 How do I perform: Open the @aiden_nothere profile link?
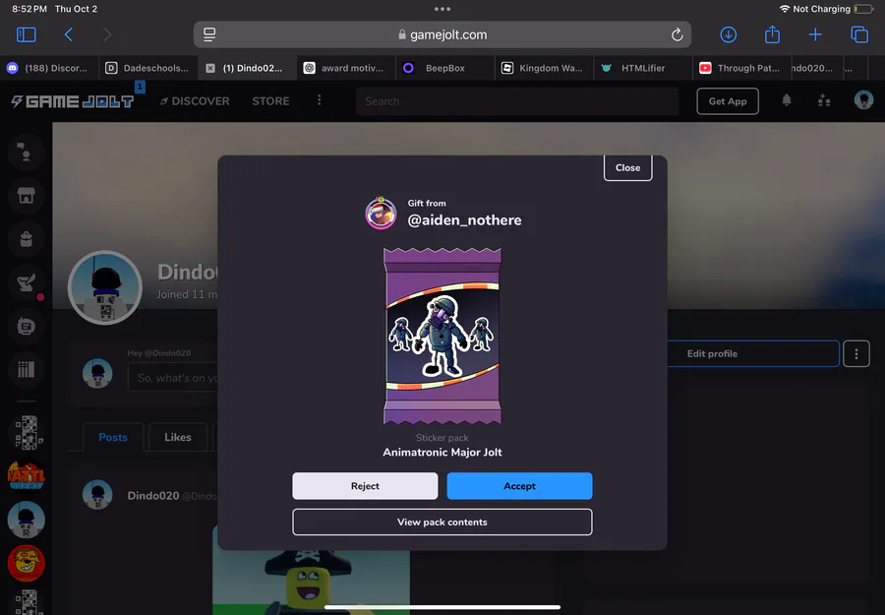(x=464, y=220)
